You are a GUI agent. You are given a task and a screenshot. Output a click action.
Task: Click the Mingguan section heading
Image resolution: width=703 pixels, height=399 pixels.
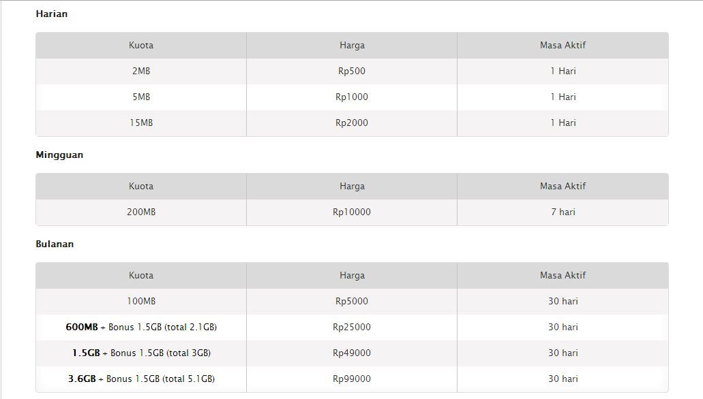coord(59,155)
